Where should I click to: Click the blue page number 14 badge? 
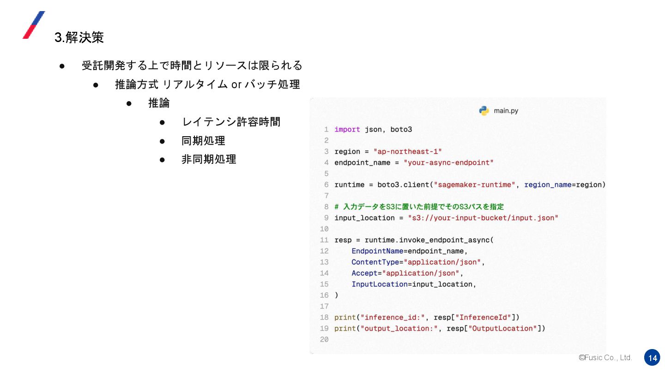pos(652,358)
